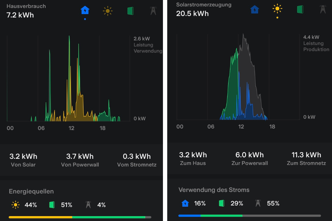This screenshot has height=221, width=332.
Task: Switch to Home icon in Solarstromerzeugung panel
Action: (255, 9)
